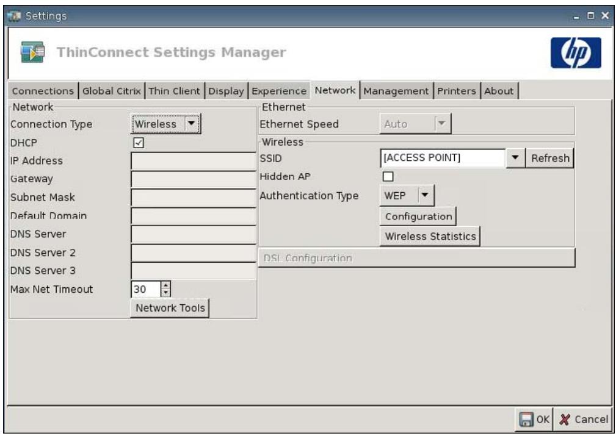The image size is (616, 436).
Task: Click the 'Ethernet Speed' label
Action: click(x=299, y=124)
